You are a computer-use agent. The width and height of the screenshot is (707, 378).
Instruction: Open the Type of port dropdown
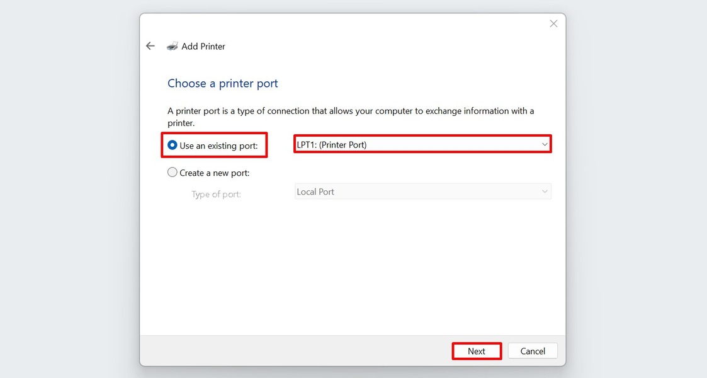pos(422,192)
